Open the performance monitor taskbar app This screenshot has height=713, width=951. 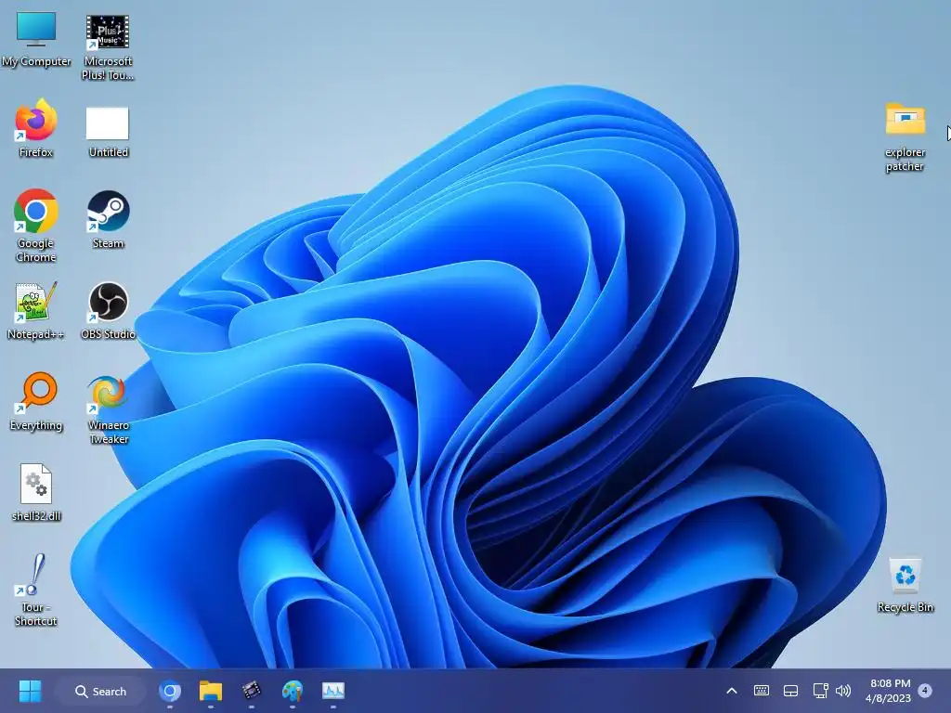pyautogui.click(x=333, y=691)
